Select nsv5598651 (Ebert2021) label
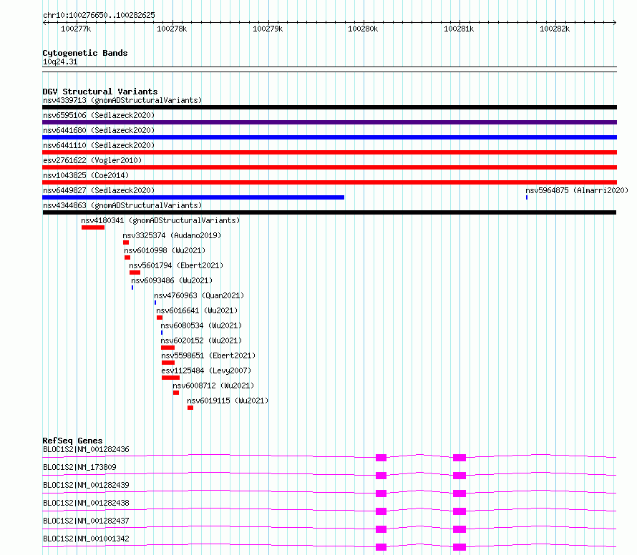Viewport: 637px width, 555px height. 208,355
